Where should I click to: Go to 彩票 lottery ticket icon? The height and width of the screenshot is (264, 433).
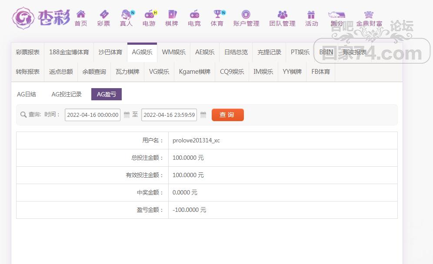(104, 14)
